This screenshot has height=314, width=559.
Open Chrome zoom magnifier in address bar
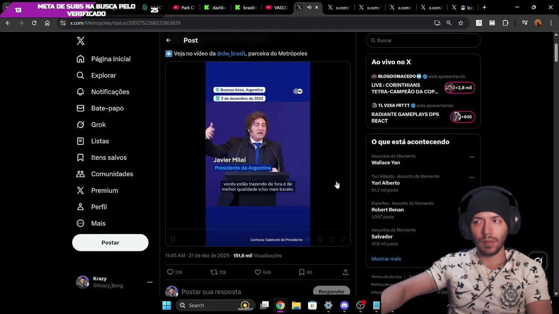449,23
